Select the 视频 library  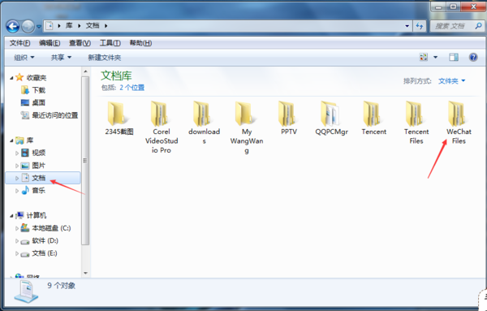click(33, 153)
